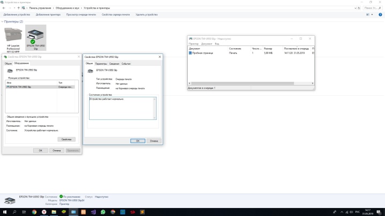Open Task View on taskbar

[24, 212]
